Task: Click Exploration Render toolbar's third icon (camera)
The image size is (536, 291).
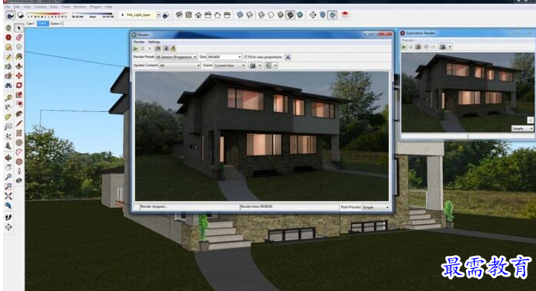Action: coord(418,46)
